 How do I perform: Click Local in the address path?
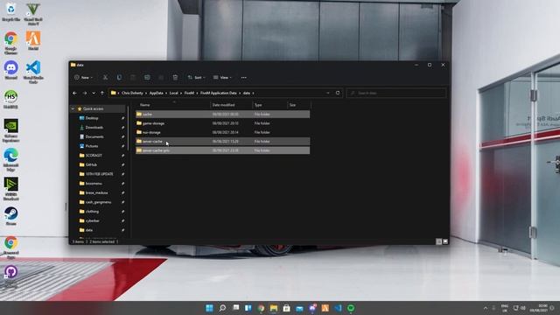pyautogui.click(x=173, y=93)
